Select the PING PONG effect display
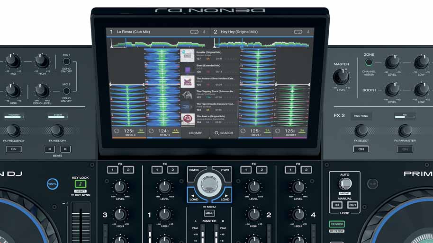The width and height of the screenshot is (433, 243). tap(361, 116)
